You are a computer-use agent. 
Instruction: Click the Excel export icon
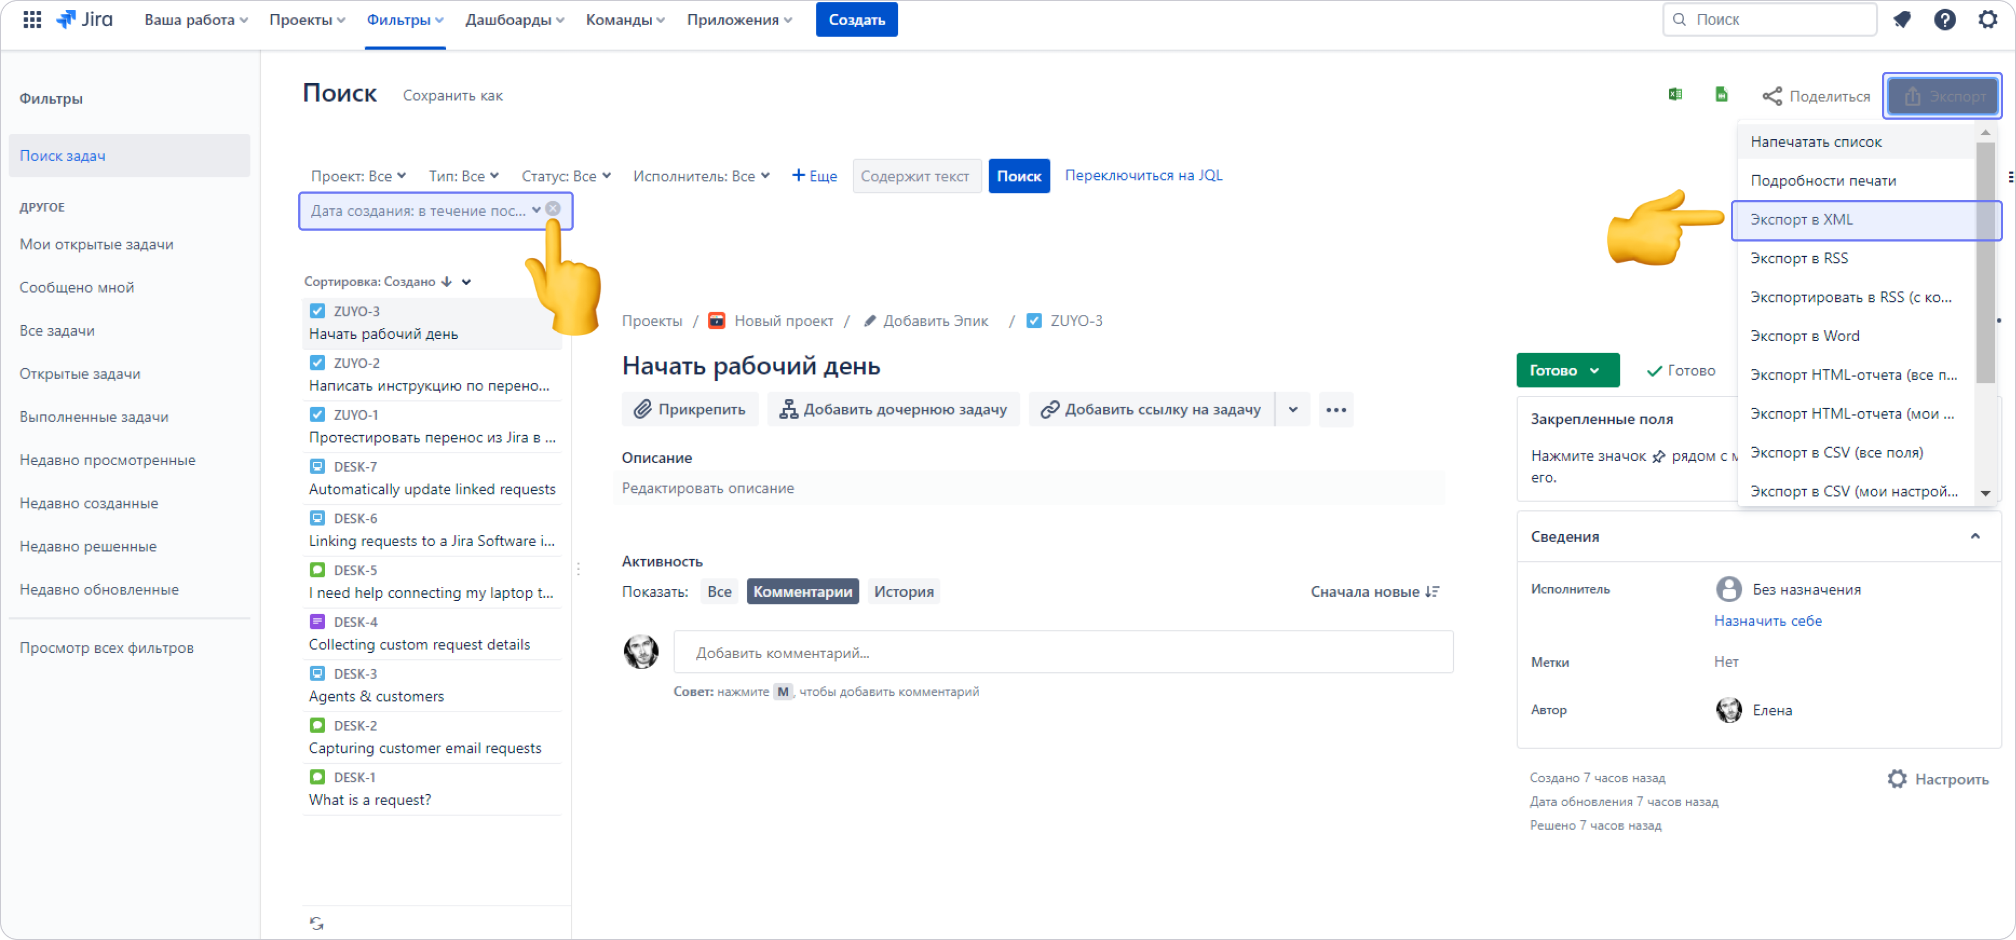tap(1675, 95)
